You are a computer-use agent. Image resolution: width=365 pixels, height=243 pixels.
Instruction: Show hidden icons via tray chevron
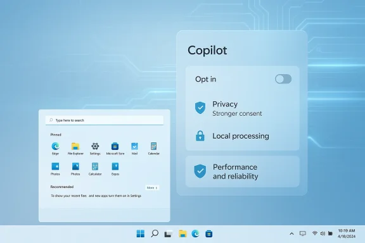coord(291,234)
